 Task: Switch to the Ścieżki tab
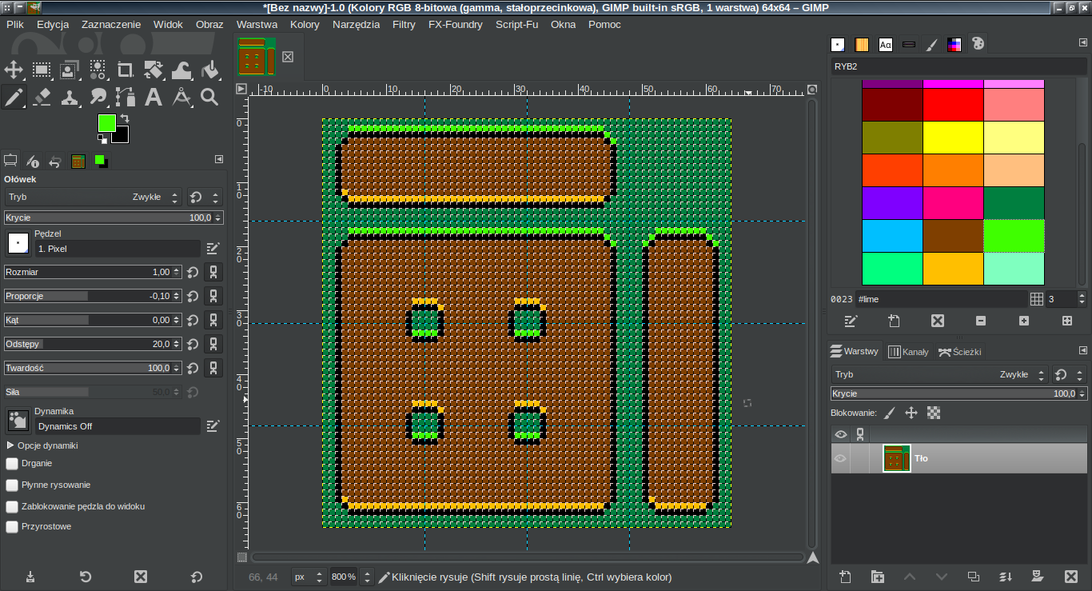tap(960, 352)
